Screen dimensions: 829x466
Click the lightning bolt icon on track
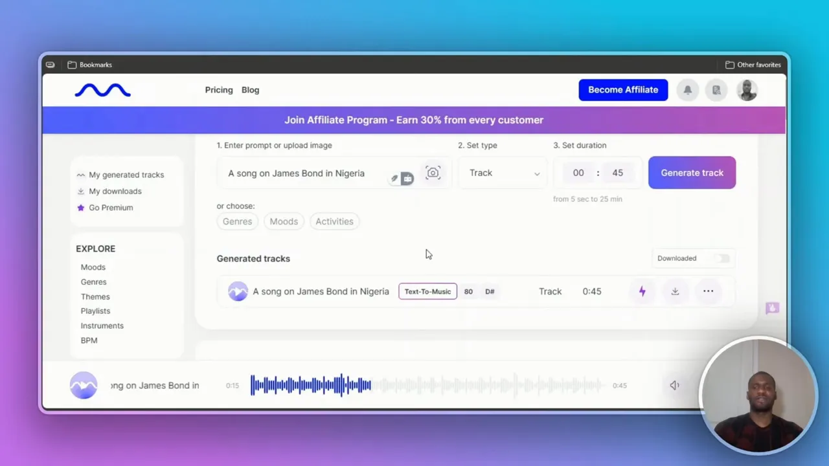click(x=642, y=291)
